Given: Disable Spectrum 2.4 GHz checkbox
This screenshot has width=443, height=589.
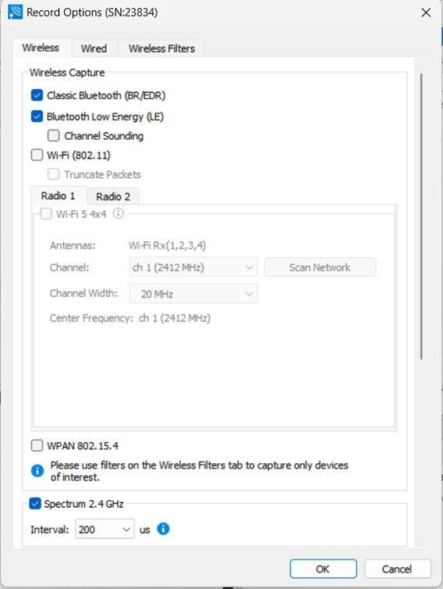Looking at the screenshot, I should [x=35, y=503].
